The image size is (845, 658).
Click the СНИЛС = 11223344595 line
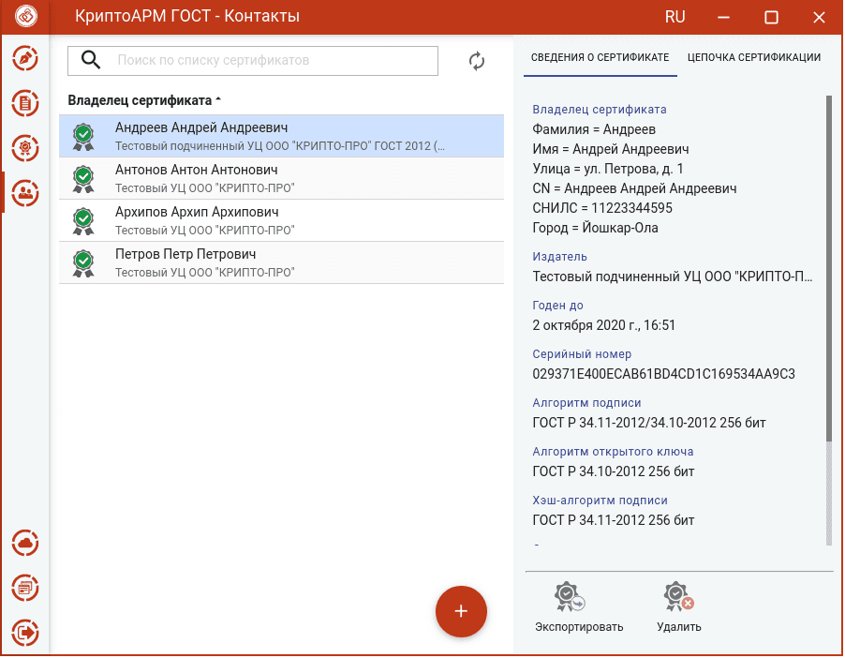(602, 208)
